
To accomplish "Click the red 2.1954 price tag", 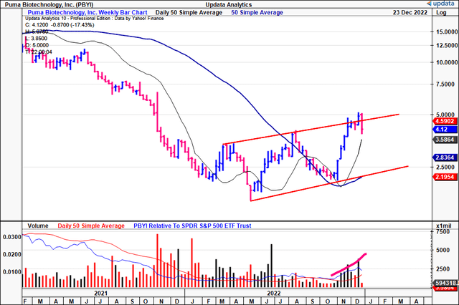I will 445,177.
